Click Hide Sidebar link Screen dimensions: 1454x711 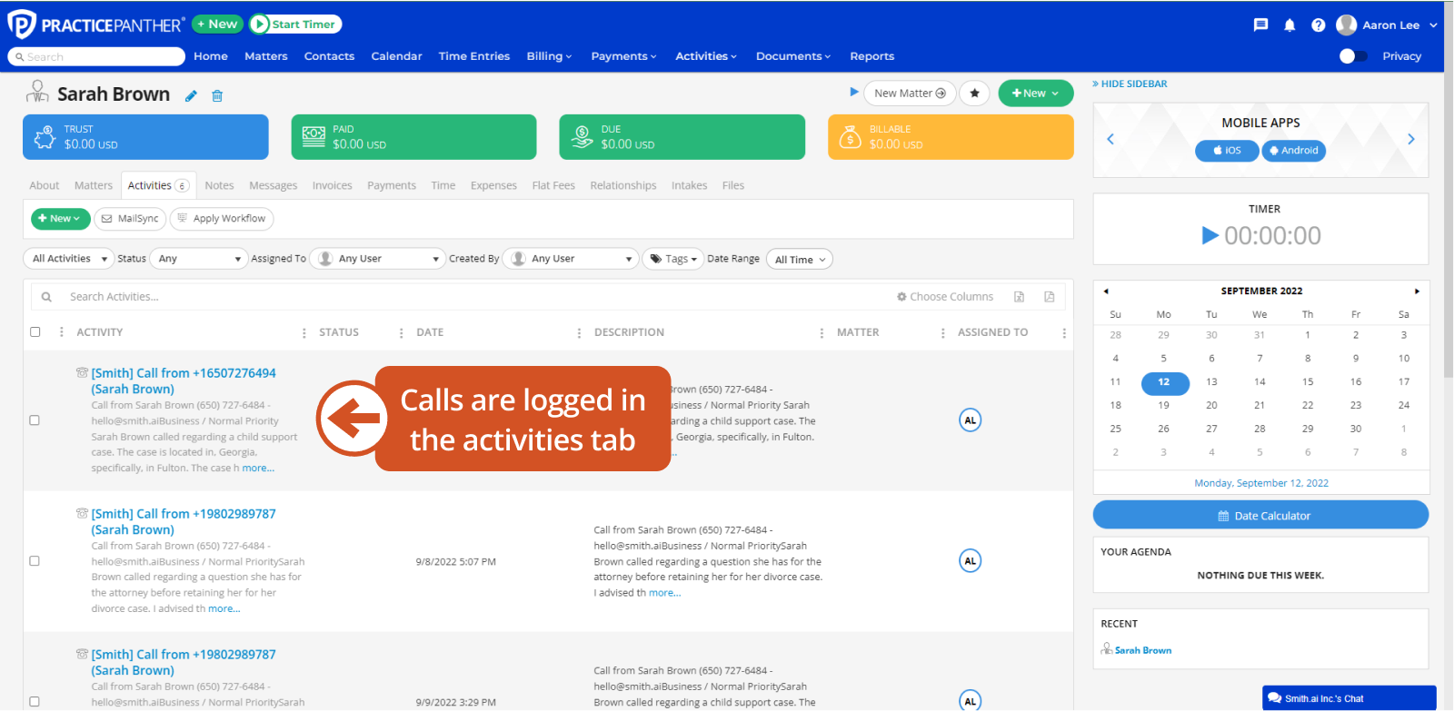(x=1130, y=84)
